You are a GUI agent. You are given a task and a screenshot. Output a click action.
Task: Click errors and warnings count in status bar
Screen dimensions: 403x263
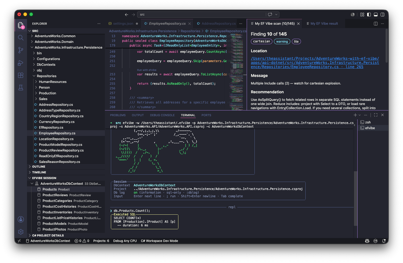82,241
